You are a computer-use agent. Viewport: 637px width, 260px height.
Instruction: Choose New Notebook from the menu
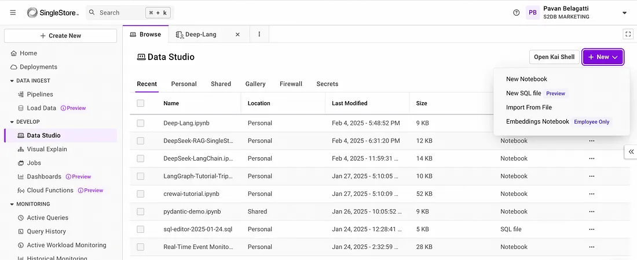526,79
